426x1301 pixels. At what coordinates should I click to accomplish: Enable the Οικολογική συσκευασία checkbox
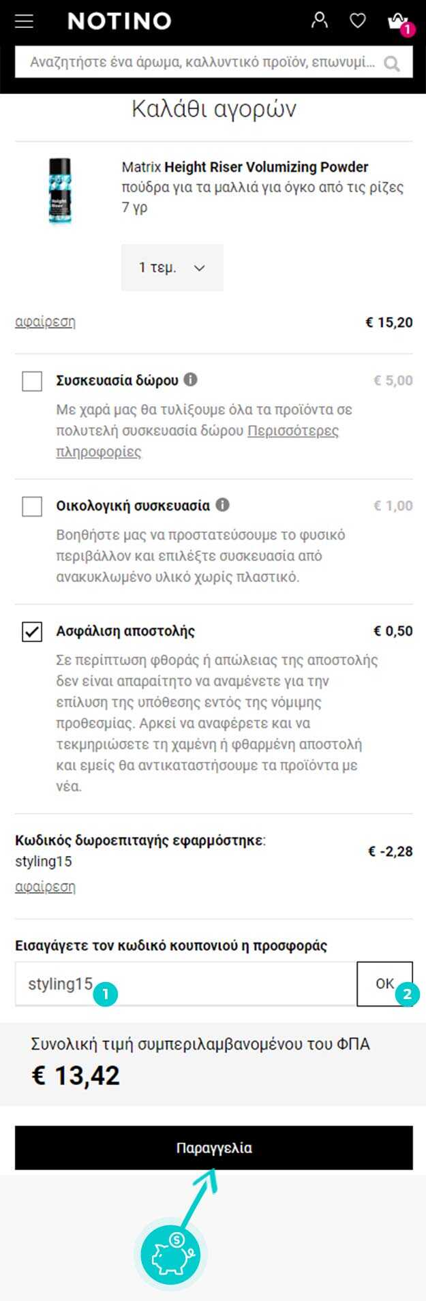(32, 506)
